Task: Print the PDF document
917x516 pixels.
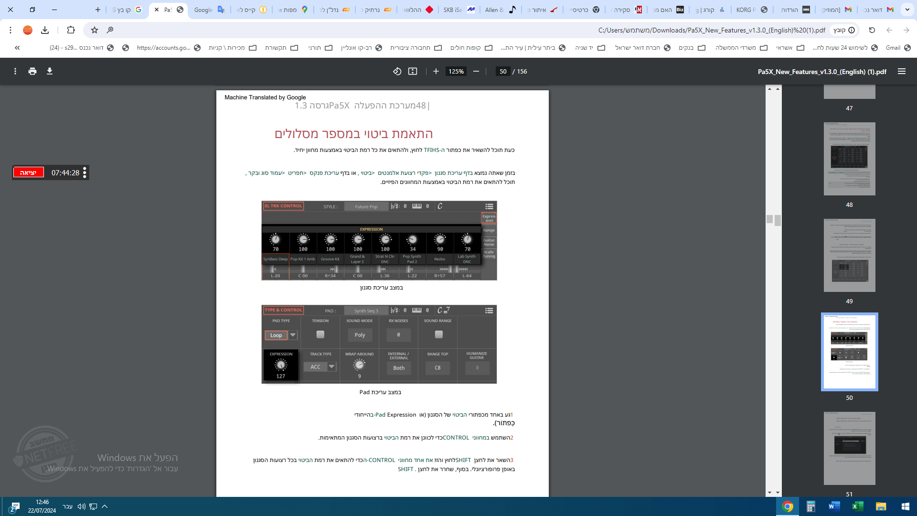Action: point(32,71)
